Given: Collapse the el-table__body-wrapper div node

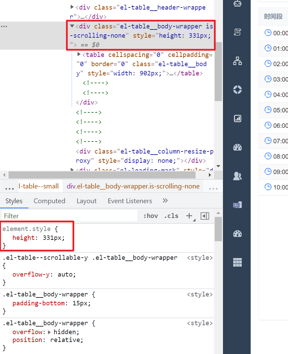Looking at the screenshot, I should tap(72, 26).
